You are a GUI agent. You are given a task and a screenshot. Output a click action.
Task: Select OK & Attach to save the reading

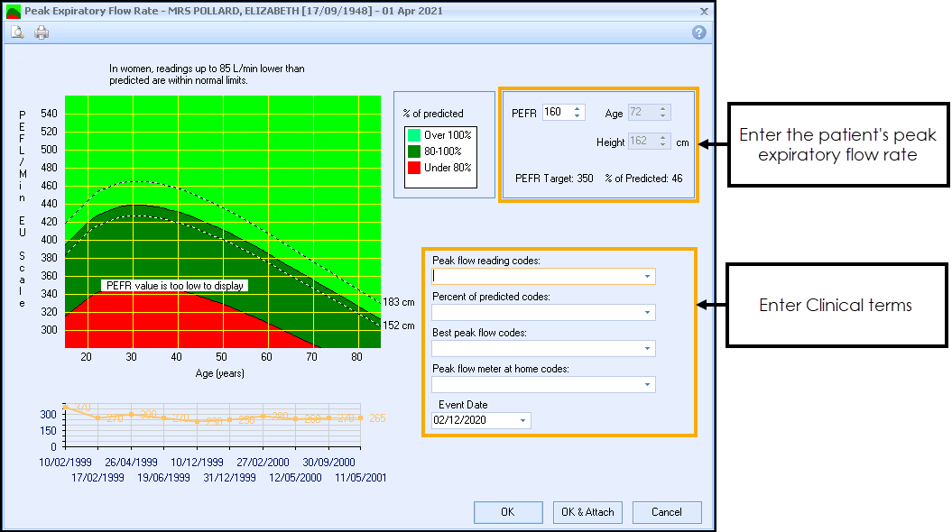click(587, 512)
